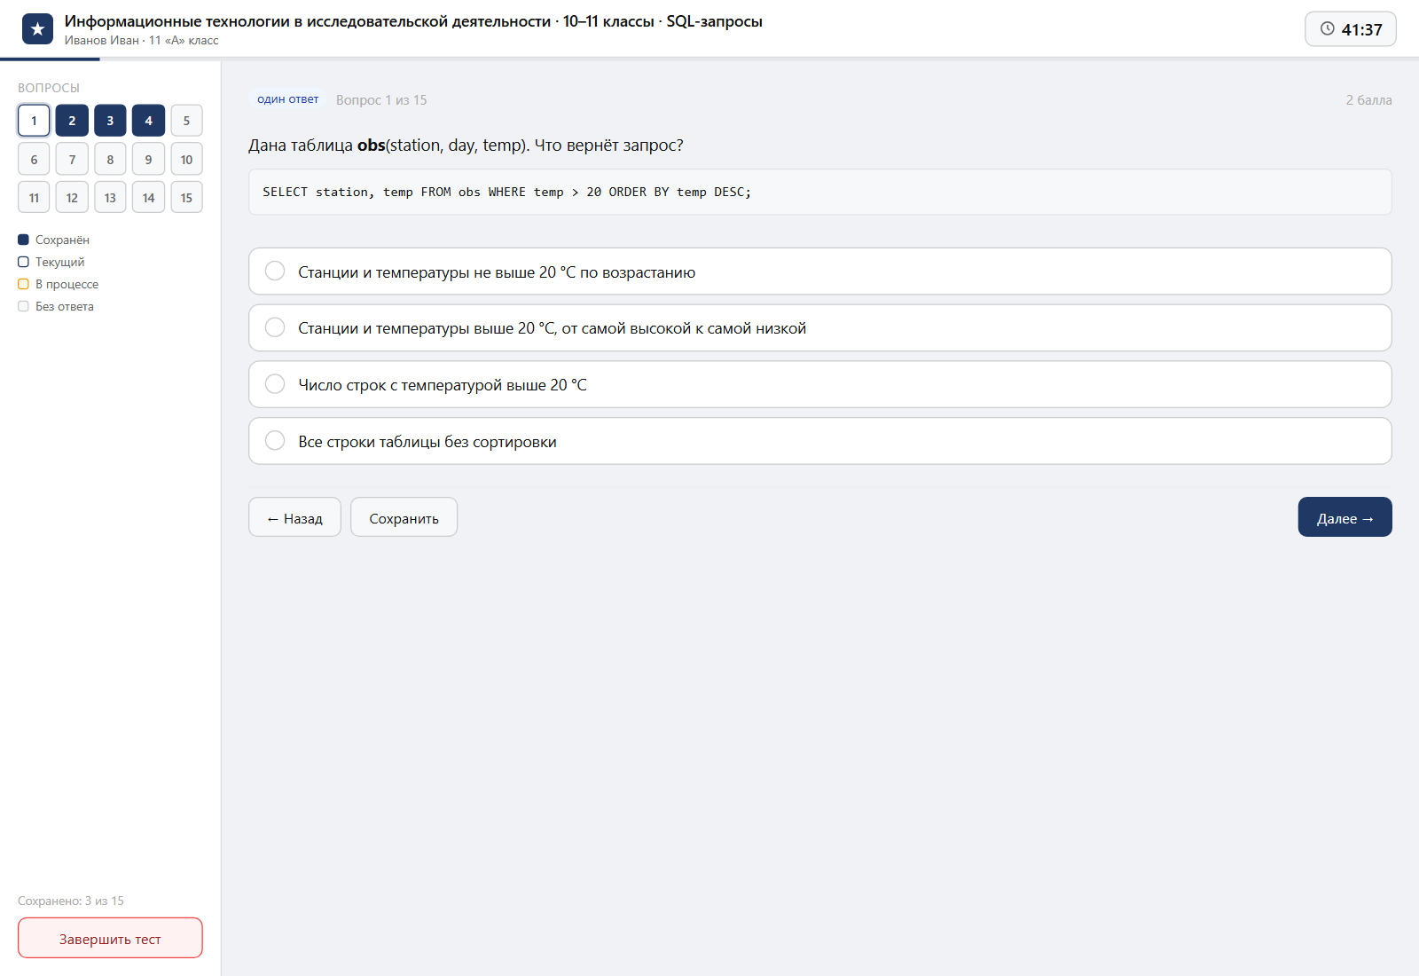Screen dimensions: 1419x976
Task: Go to question 2 in the navigator
Action: [72, 121]
